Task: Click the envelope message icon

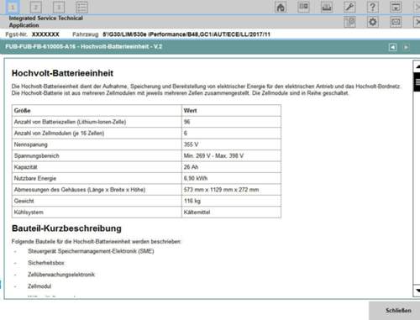Action: [x=396, y=22]
